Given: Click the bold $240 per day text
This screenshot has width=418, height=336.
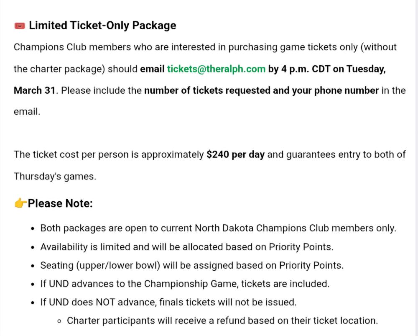Looking at the screenshot, I should point(235,154).
